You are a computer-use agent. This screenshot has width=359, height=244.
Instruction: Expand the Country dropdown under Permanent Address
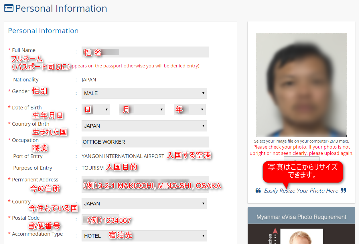pyautogui.click(x=144, y=204)
